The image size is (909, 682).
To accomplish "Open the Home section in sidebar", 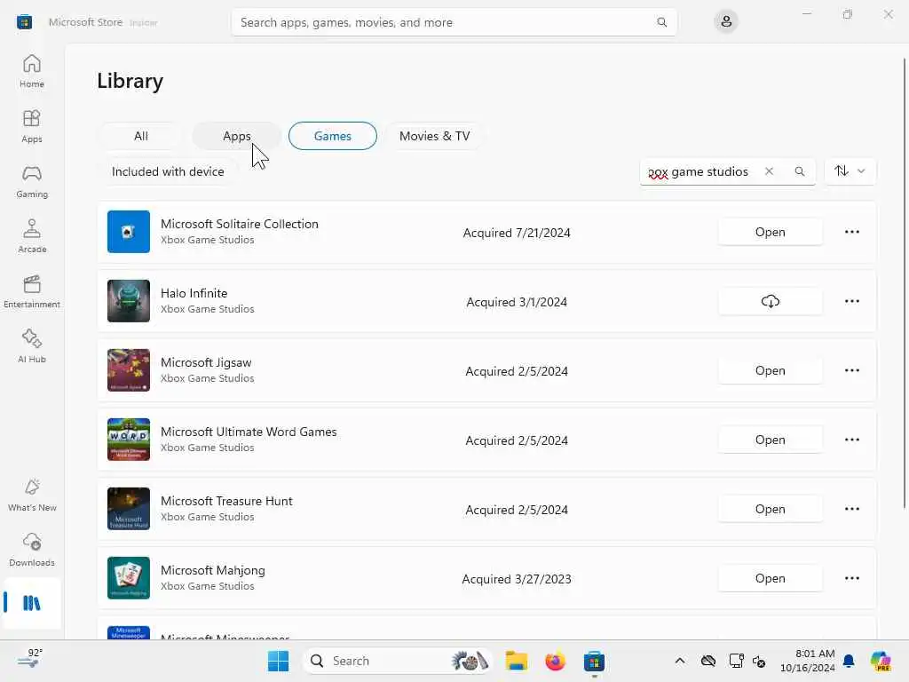I will click(32, 71).
